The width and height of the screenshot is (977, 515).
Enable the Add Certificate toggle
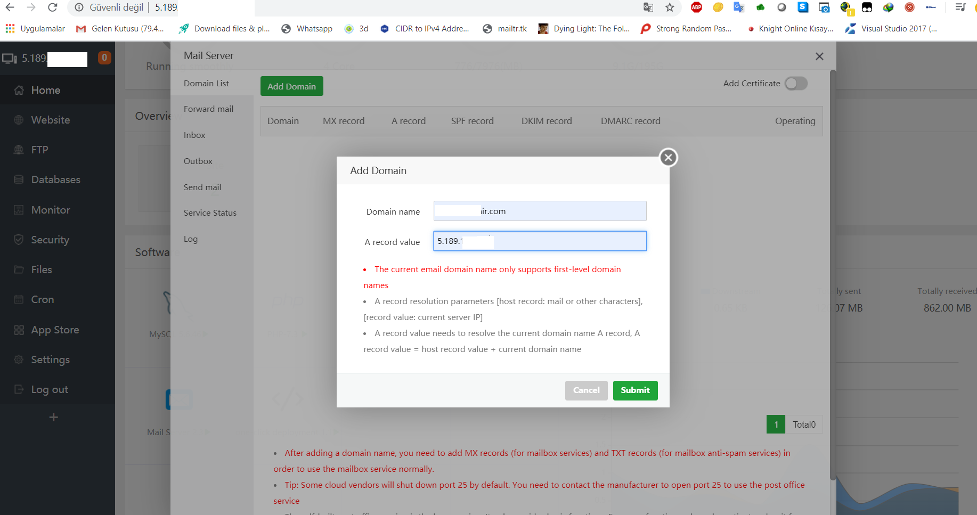click(x=796, y=84)
